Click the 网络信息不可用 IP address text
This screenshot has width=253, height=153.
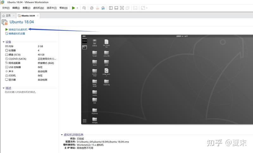tap(85, 148)
